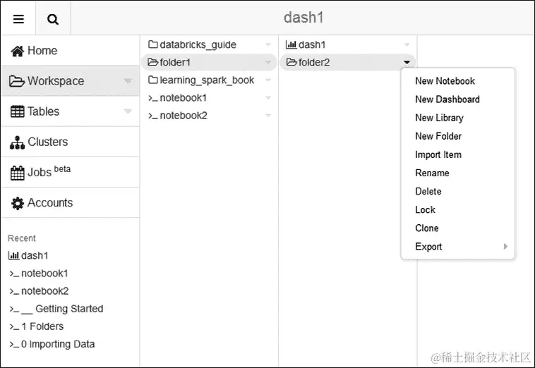
Task: Click the Tables grid icon
Action: click(x=18, y=111)
